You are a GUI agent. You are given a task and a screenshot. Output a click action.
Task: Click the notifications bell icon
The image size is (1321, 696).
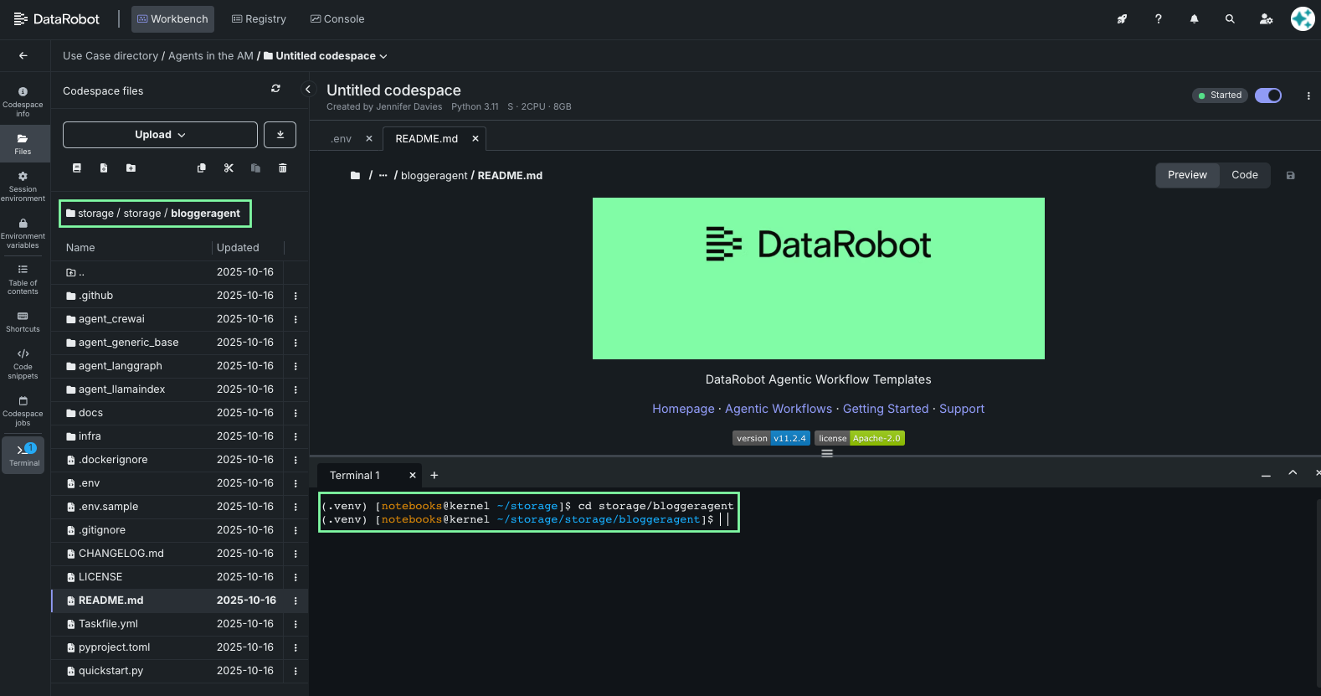1194,19
